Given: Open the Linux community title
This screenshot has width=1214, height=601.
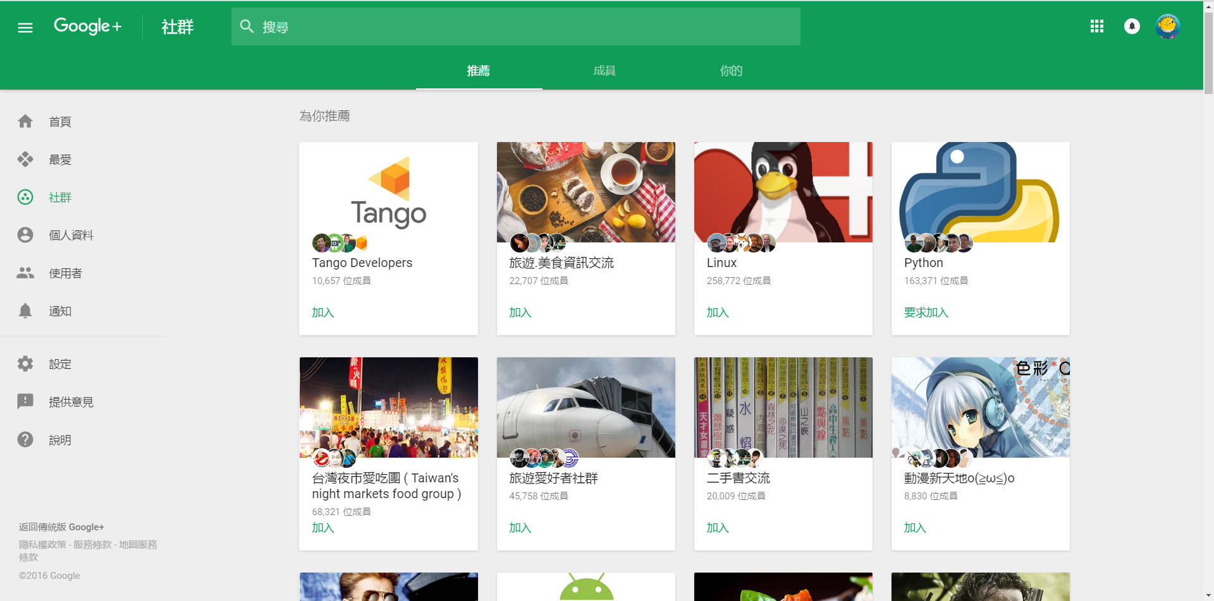Looking at the screenshot, I should (721, 263).
